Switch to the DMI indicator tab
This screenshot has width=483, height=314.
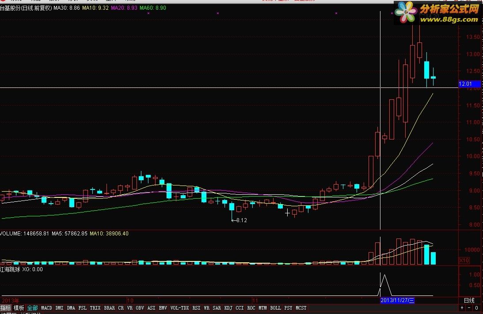(x=60, y=308)
